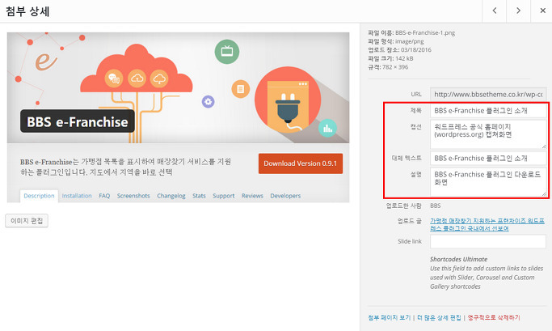Select the Reviews tab in preview
This screenshot has height=331, width=552.
252,196
